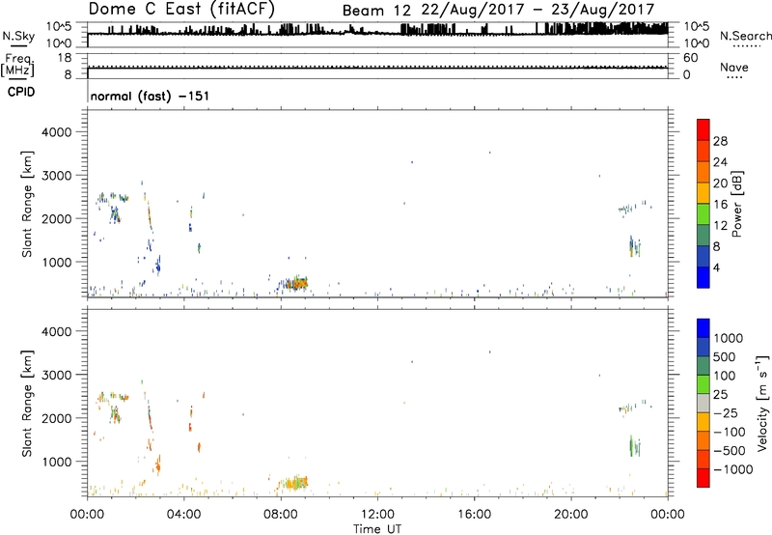The image size is (772, 535).
Task: Click the "-25" velocity colorbar label
Action: 726,413
